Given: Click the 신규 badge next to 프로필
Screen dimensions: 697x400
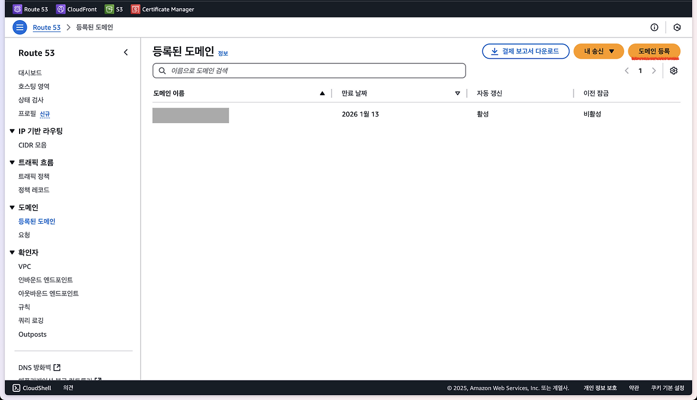Looking at the screenshot, I should coord(45,114).
